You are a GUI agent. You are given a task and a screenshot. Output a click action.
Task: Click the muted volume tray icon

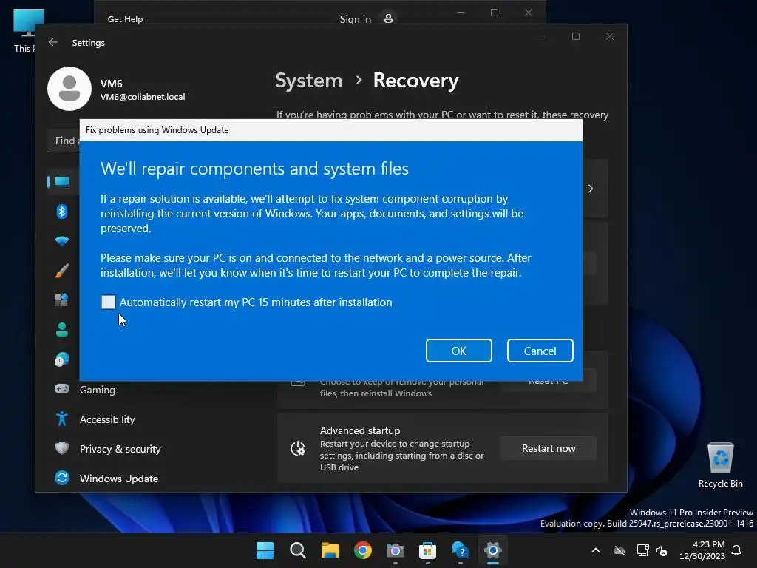(x=662, y=550)
